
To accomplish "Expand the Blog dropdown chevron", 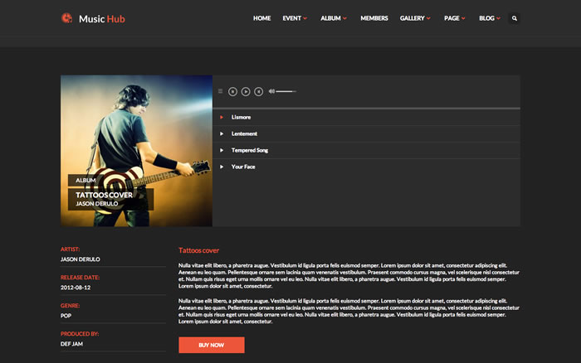I will point(498,18).
